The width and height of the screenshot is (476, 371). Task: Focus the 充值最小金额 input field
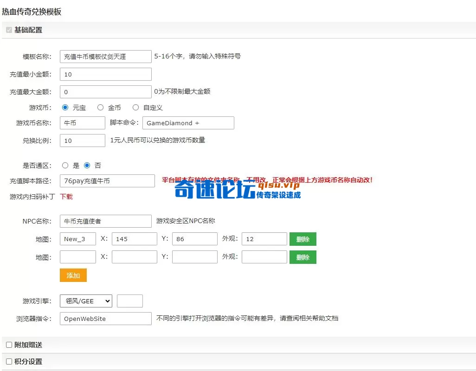point(105,74)
